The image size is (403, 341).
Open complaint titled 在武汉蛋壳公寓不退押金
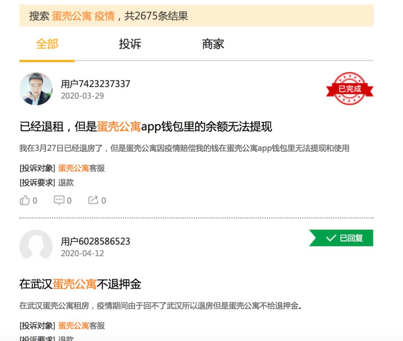(80, 284)
